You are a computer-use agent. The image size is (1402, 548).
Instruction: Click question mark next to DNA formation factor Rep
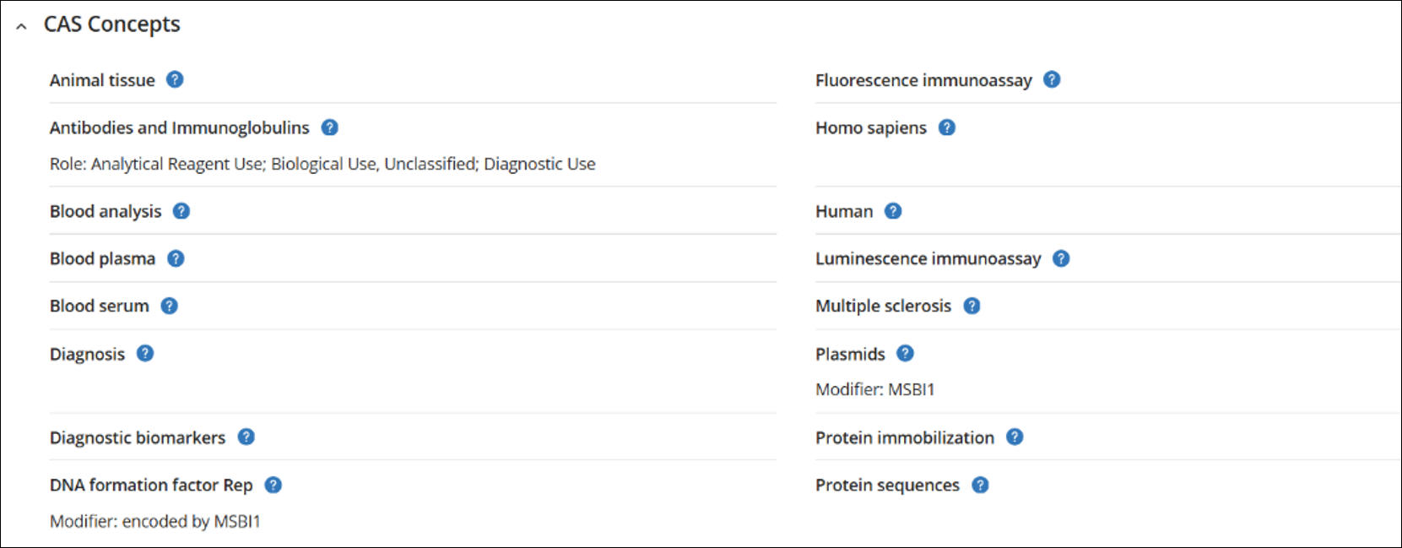point(273,485)
